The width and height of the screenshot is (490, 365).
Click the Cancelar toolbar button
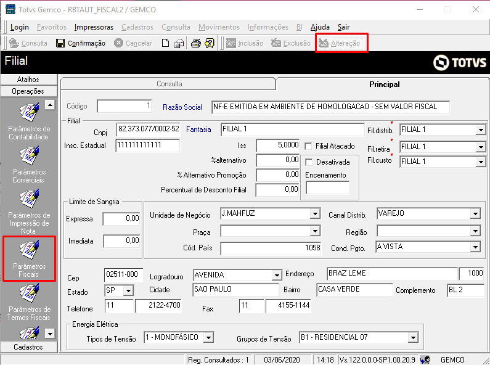coord(133,43)
